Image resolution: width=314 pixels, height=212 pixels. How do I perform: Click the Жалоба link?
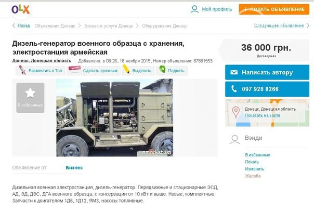coord(253,176)
